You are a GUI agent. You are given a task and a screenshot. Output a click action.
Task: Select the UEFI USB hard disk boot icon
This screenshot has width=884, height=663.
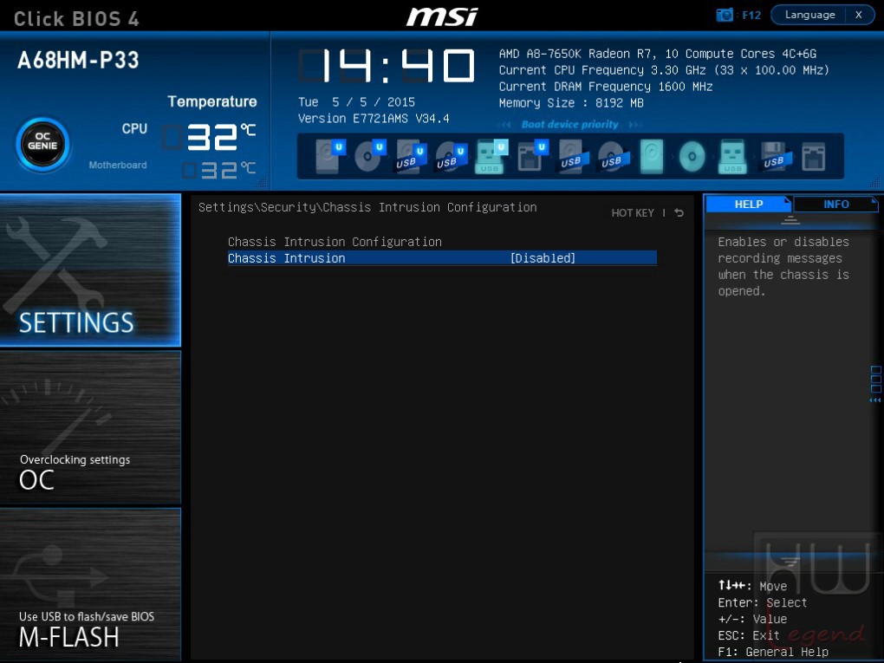point(411,156)
